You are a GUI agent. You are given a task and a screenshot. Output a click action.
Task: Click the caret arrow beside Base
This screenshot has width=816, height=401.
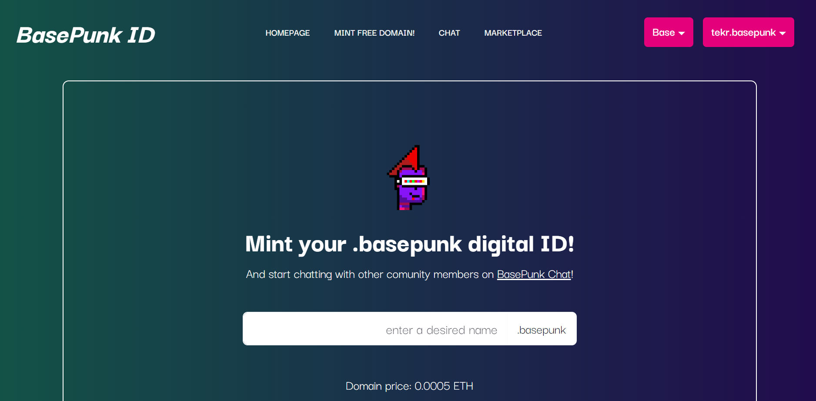682,33
